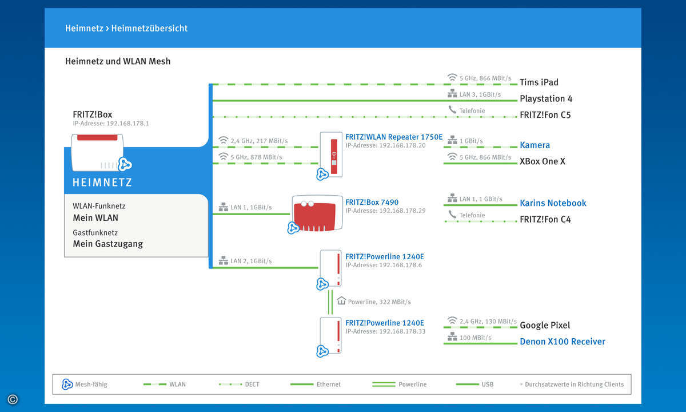Click the Wi-Fi icon for 5 GHz, 878 MBit/s
Screen dimensions: 686x412
pyautogui.click(x=223, y=157)
